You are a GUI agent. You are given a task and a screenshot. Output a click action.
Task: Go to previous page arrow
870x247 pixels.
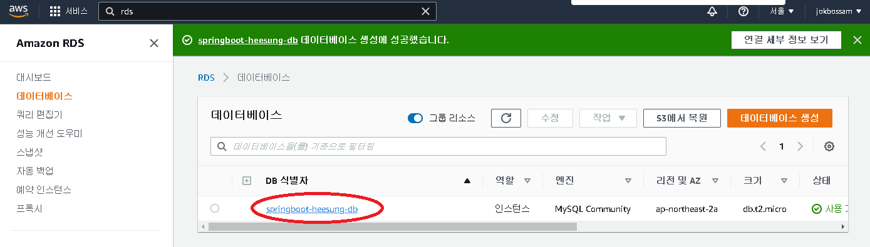763,146
